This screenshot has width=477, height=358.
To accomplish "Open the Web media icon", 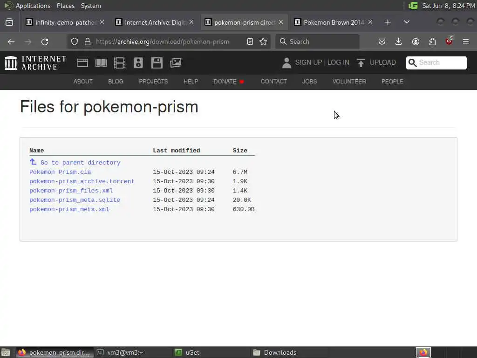I will point(82,63).
